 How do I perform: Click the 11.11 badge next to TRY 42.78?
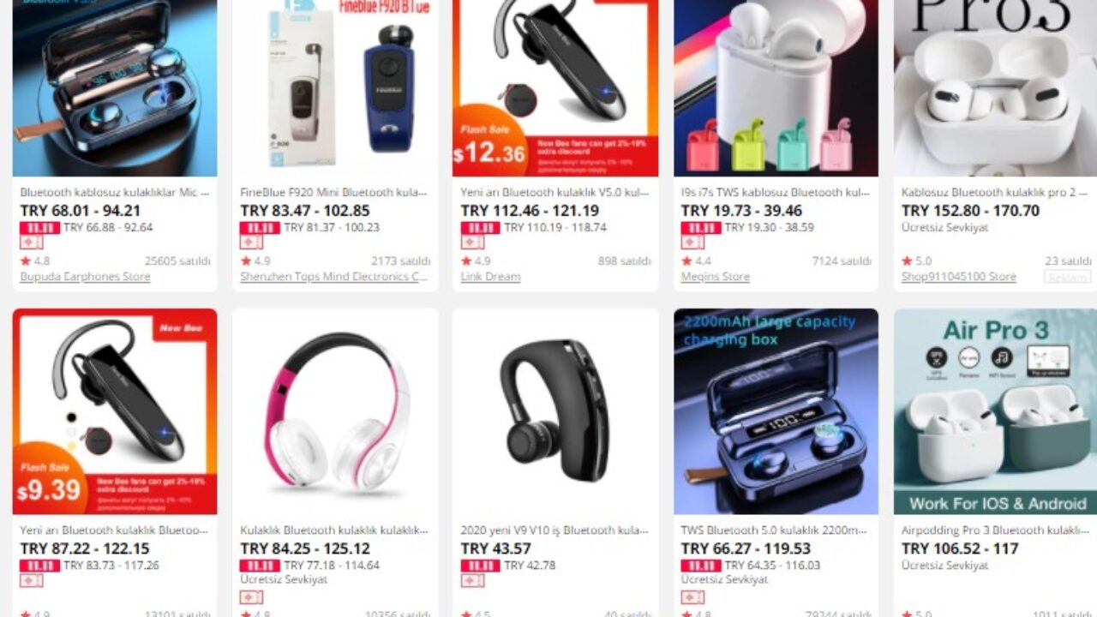[x=480, y=566]
